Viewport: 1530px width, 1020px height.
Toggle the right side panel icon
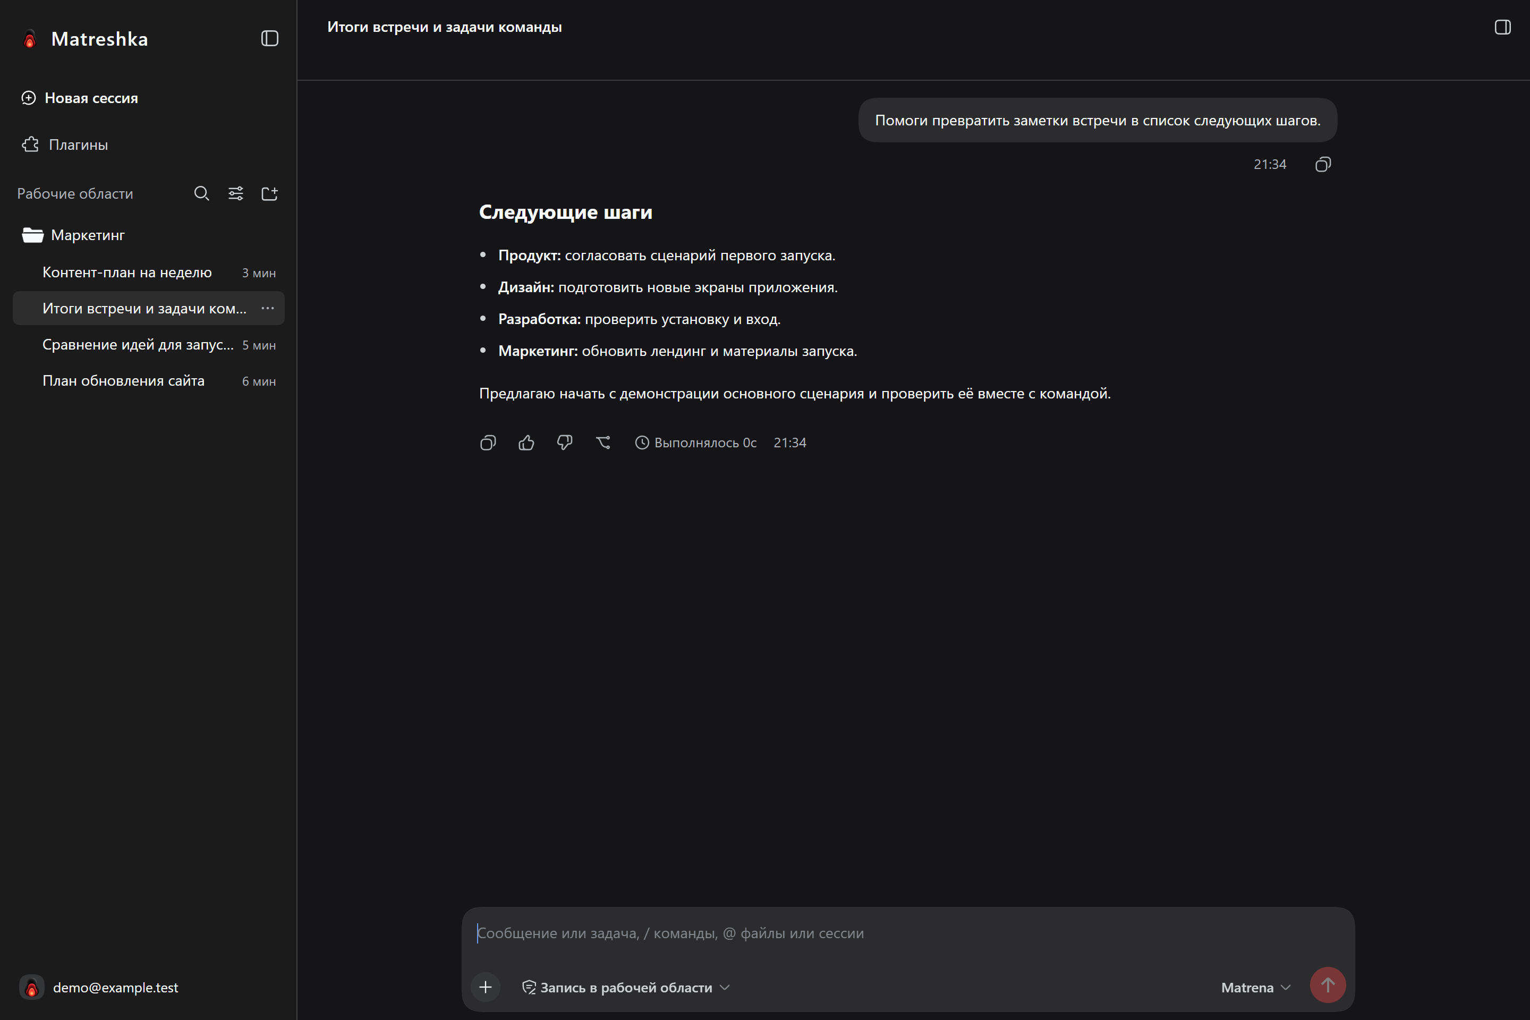tap(1503, 27)
